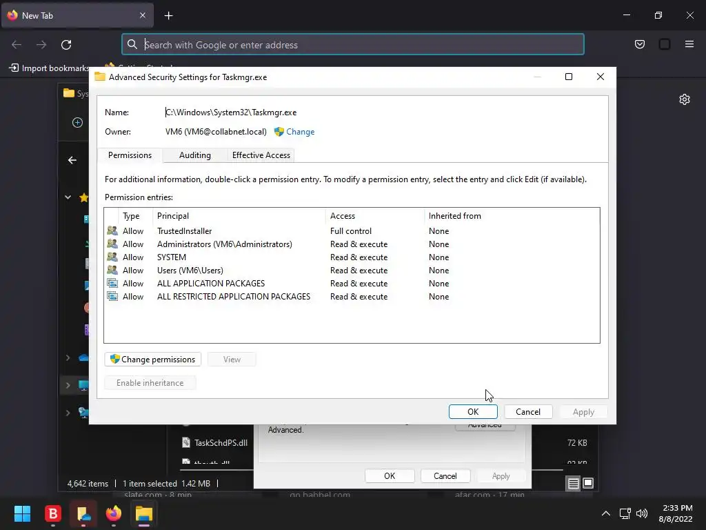The image size is (706, 530).
Task: Select the SYSTEM permission entry
Action: (351, 257)
